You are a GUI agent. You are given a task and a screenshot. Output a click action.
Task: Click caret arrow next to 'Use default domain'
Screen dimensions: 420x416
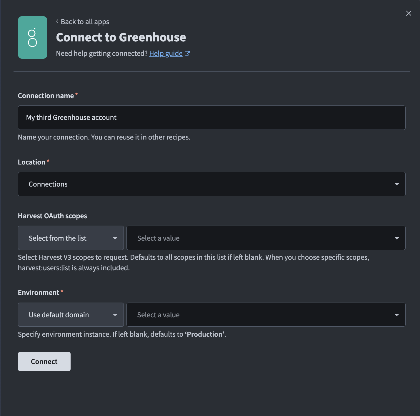(115, 315)
